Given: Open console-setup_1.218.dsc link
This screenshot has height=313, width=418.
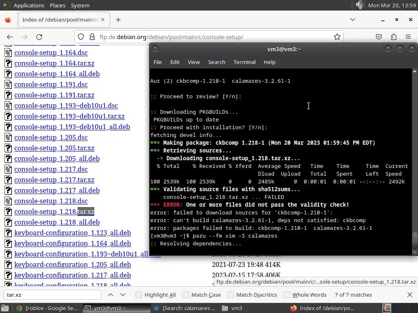Looking at the screenshot, I should [51, 201].
